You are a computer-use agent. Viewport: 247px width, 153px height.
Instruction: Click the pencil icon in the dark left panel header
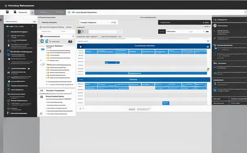click(33, 26)
